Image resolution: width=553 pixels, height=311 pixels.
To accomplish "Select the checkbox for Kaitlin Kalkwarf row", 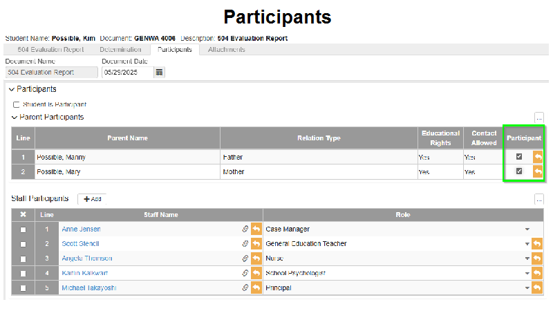I will (x=24, y=273).
